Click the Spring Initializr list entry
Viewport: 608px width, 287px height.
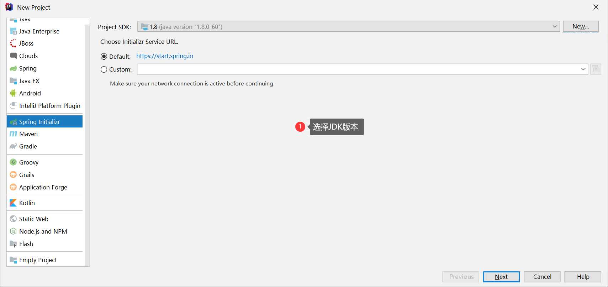click(x=44, y=121)
